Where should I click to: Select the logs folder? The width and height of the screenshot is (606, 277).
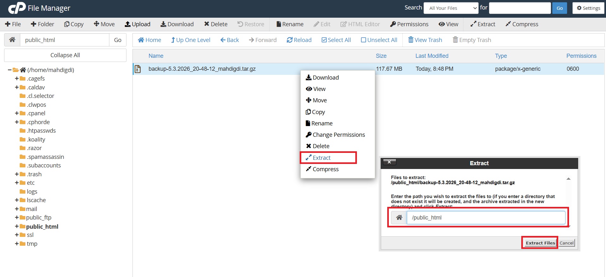(x=28, y=191)
